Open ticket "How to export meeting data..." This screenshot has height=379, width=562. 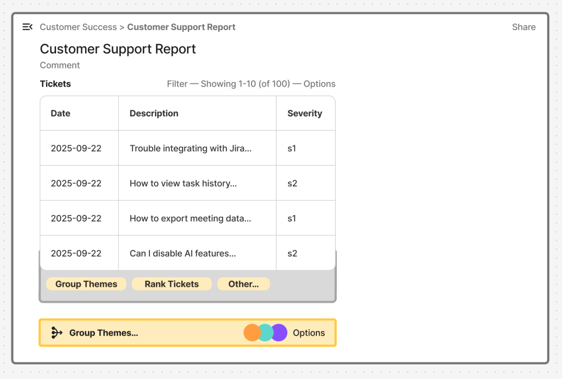coord(191,218)
